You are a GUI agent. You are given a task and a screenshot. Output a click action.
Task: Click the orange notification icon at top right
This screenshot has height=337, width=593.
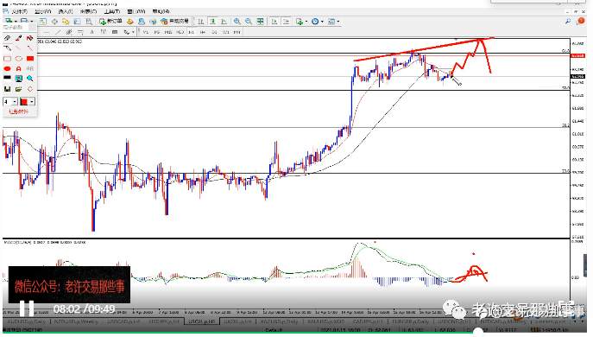[581, 22]
